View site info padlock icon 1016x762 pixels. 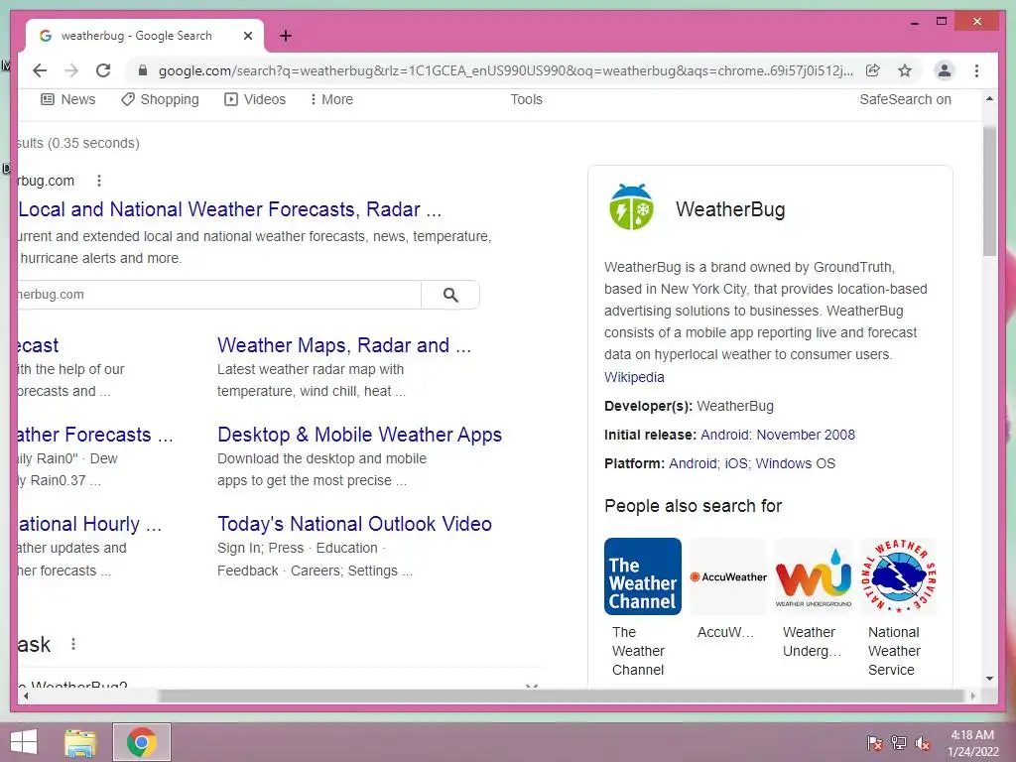pyautogui.click(x=143, y=70)
